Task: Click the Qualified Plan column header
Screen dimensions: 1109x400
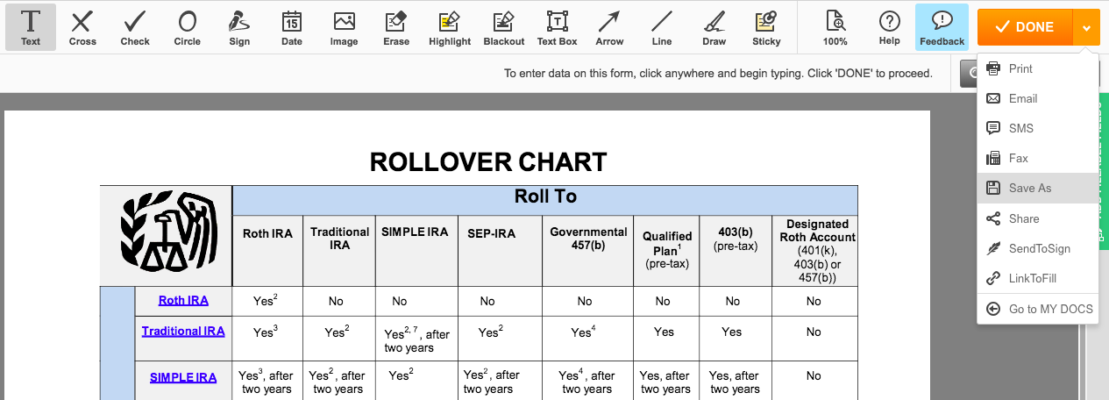Action: 667,249
